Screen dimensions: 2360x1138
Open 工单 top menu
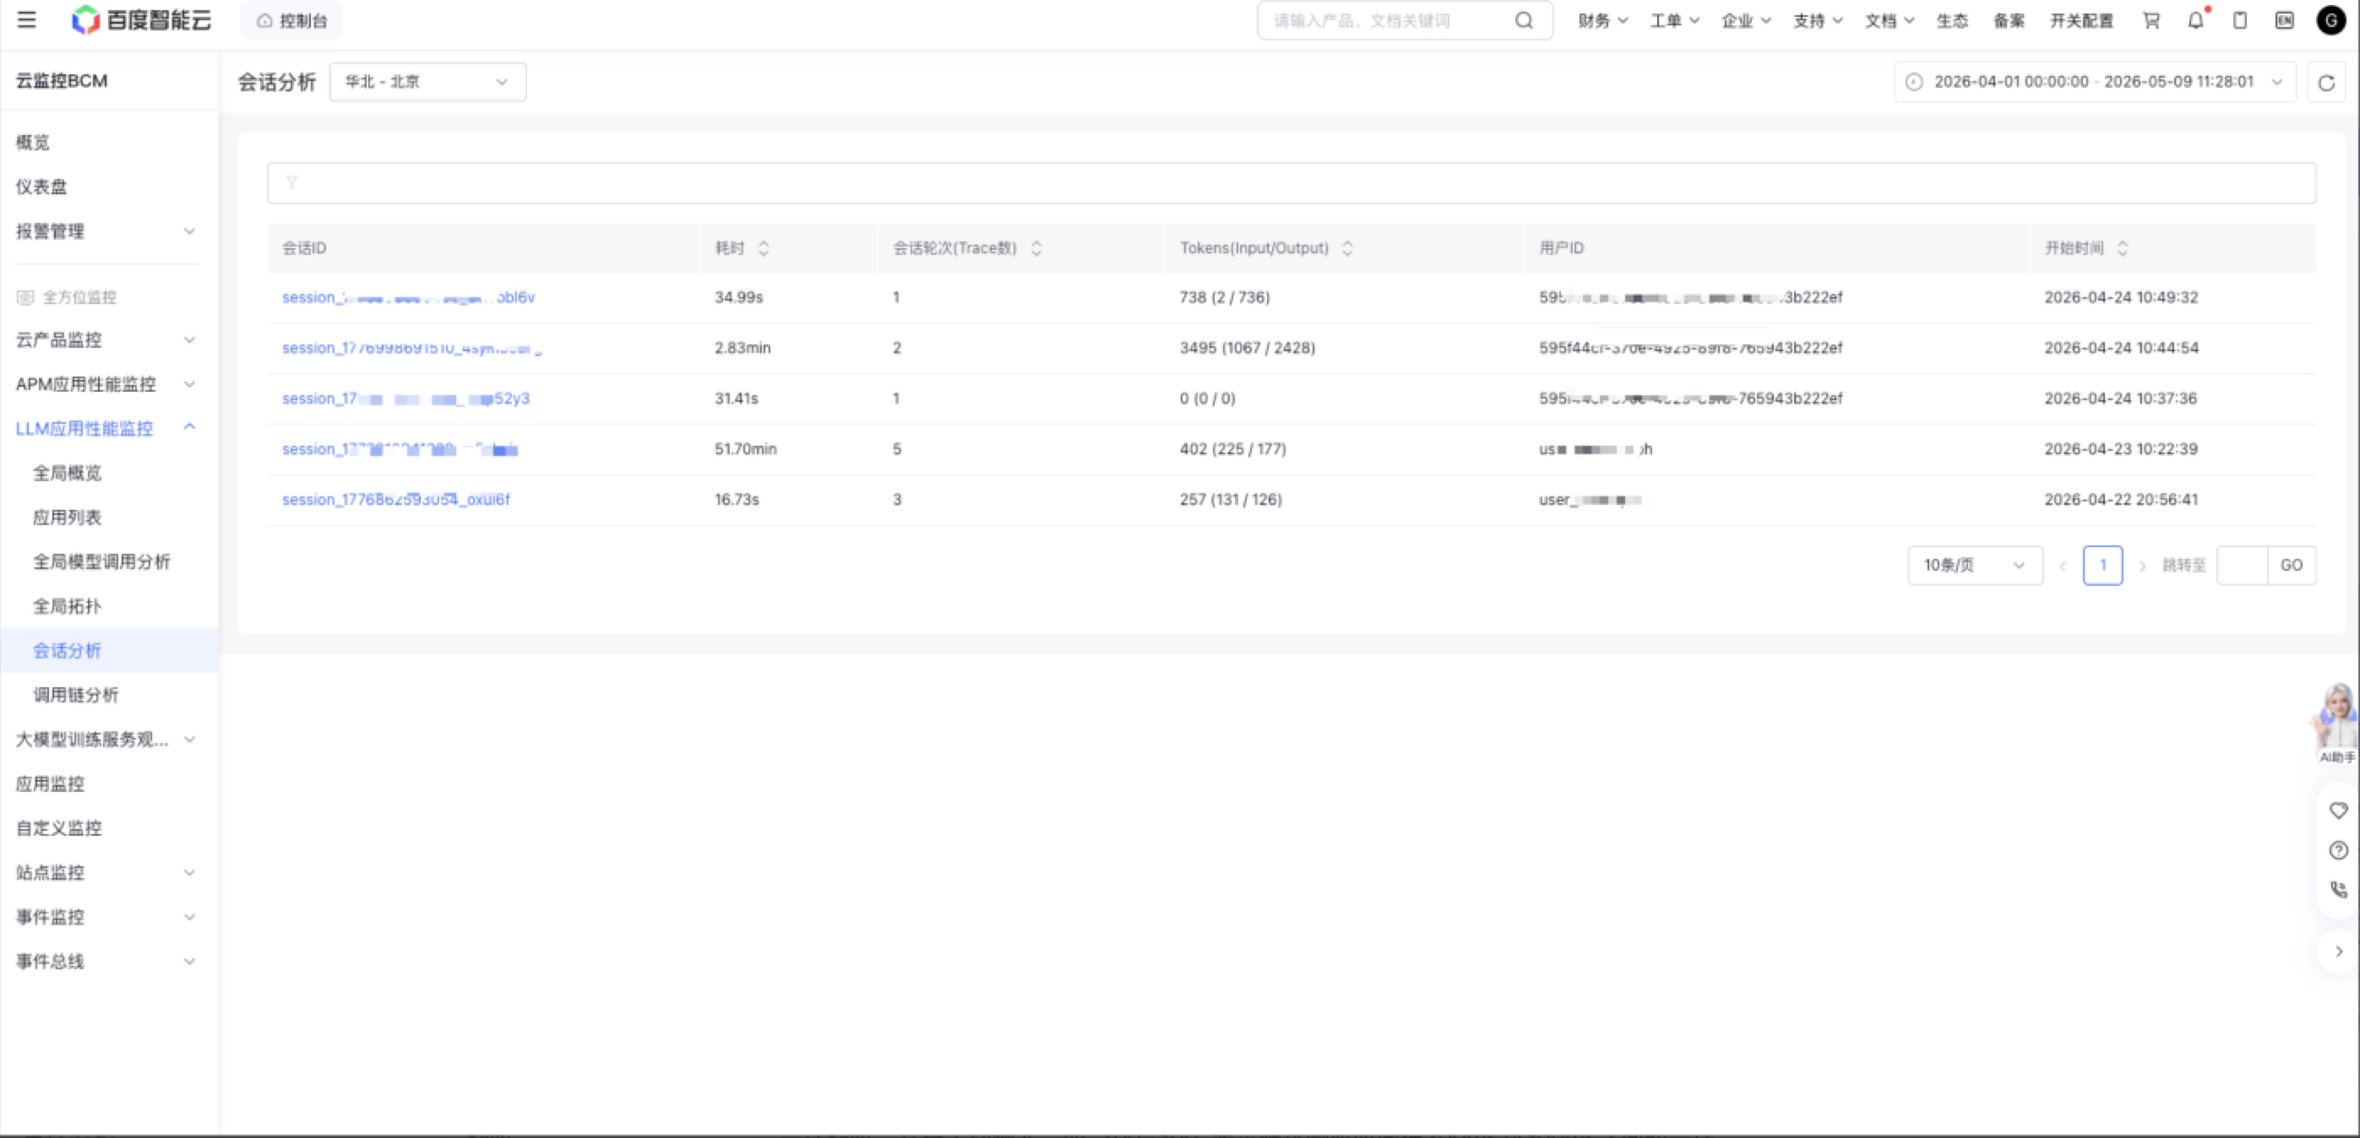(1674, 20)
